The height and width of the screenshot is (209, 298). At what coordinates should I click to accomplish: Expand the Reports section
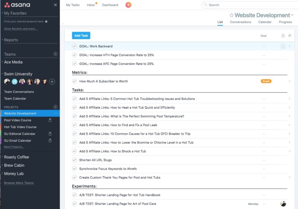tap(2, 40)
